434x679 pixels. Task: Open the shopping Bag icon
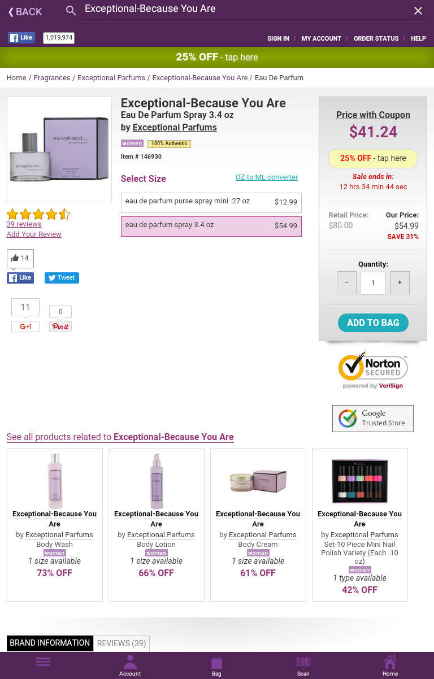click(x=216, y=665)
